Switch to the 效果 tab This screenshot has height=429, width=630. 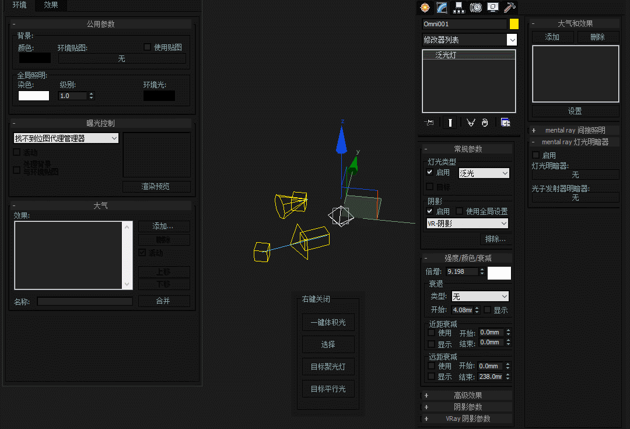(51, 5)
